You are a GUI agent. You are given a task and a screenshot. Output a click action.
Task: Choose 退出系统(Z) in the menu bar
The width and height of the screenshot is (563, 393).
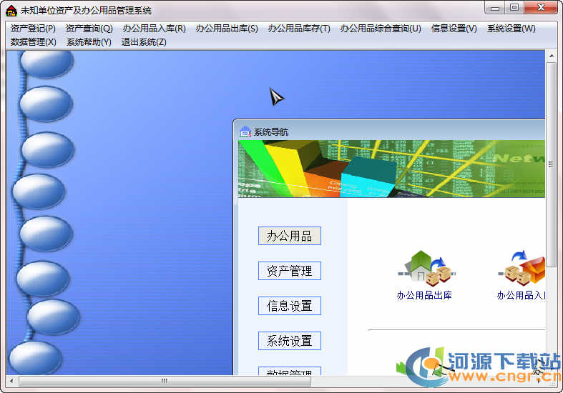pos(144,42)
